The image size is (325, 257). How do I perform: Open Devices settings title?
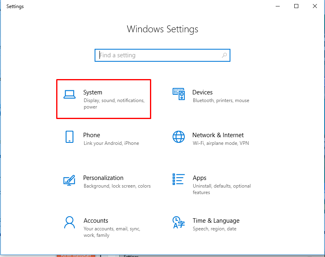pos(203,92)
